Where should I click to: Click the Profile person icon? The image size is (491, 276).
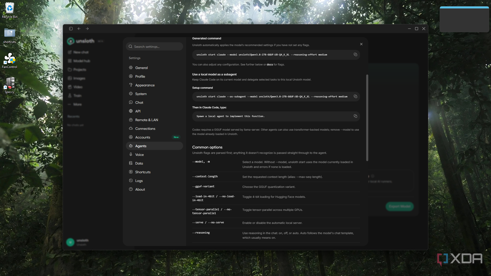[131, 76]
